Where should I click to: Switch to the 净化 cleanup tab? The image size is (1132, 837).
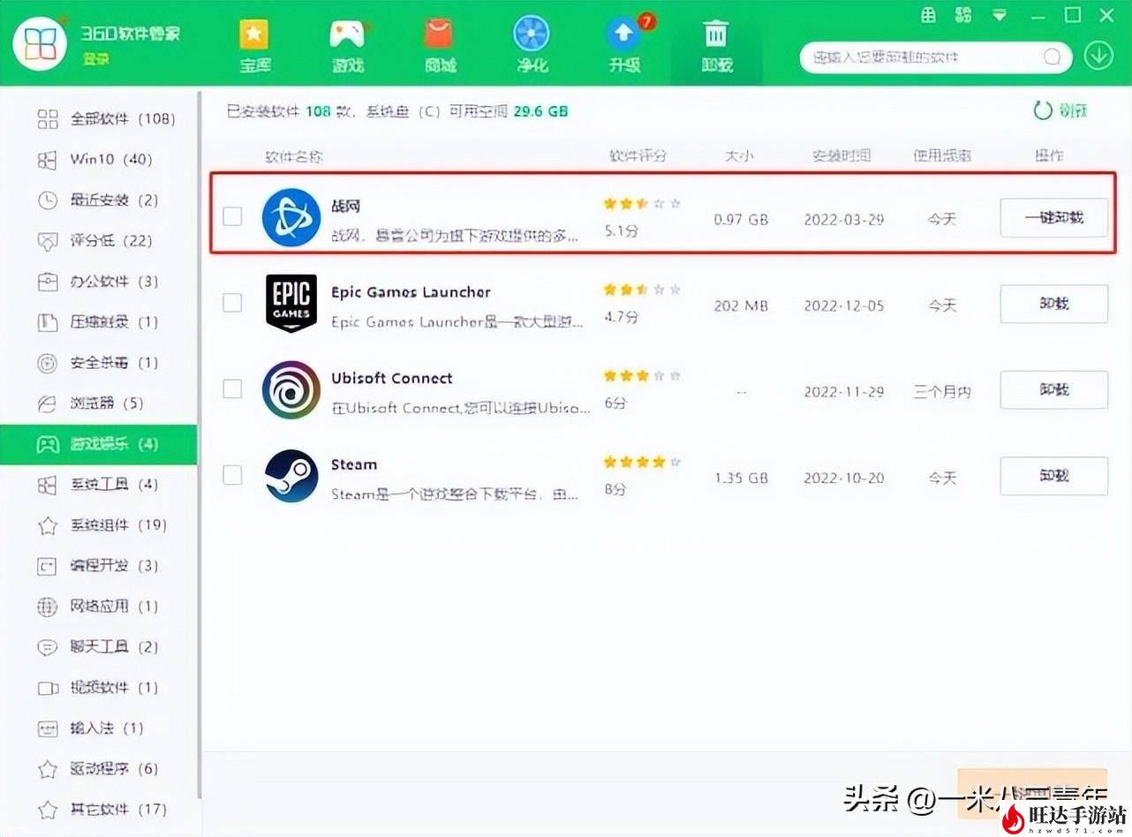pyautogui.click(x=532, y=44)
